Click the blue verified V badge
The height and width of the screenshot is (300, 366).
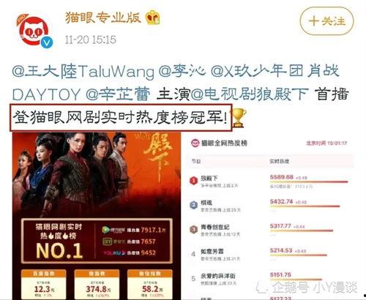point(46,42)
